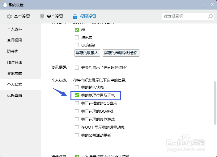Select 防骚扰 in the sidebar
The width and height of the screenshot is (217, 157).
(x=20, y=51)
